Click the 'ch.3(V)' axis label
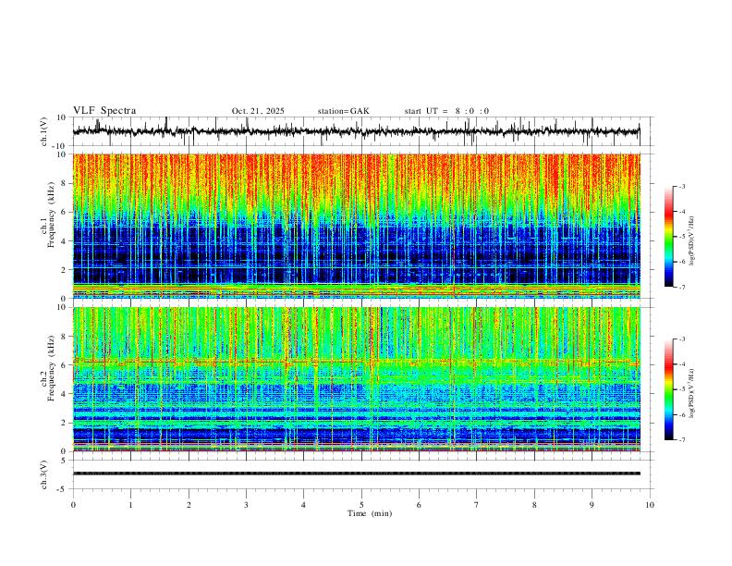732x566 pixels. coord(44,474)
